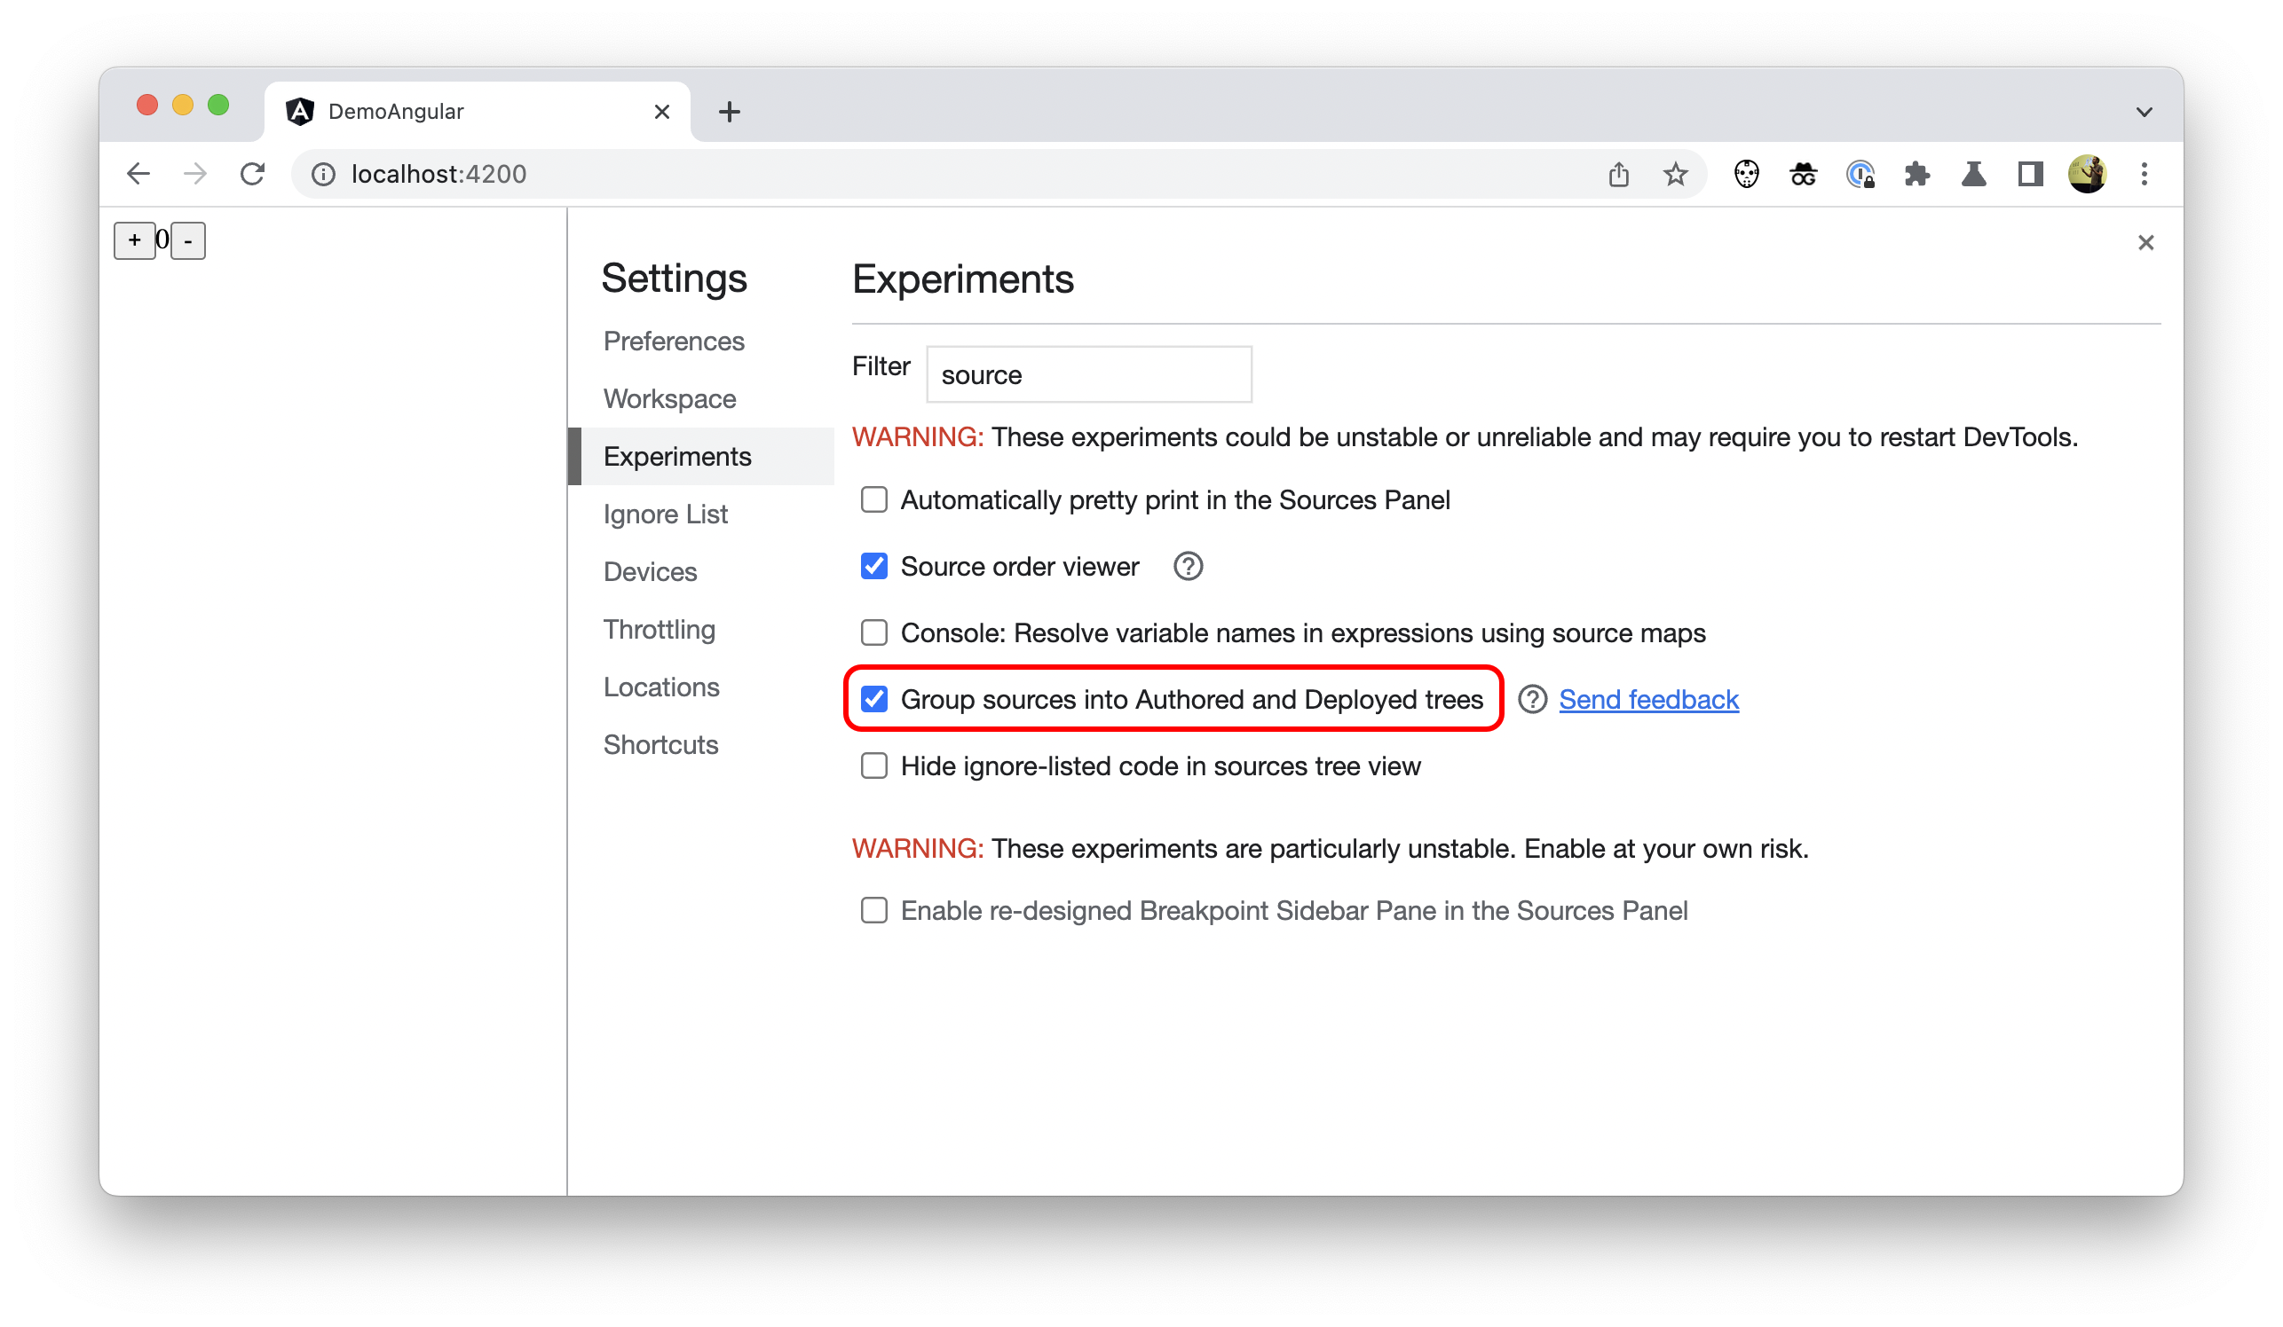Click the reload/refresh page button

(x=253, y=174)
